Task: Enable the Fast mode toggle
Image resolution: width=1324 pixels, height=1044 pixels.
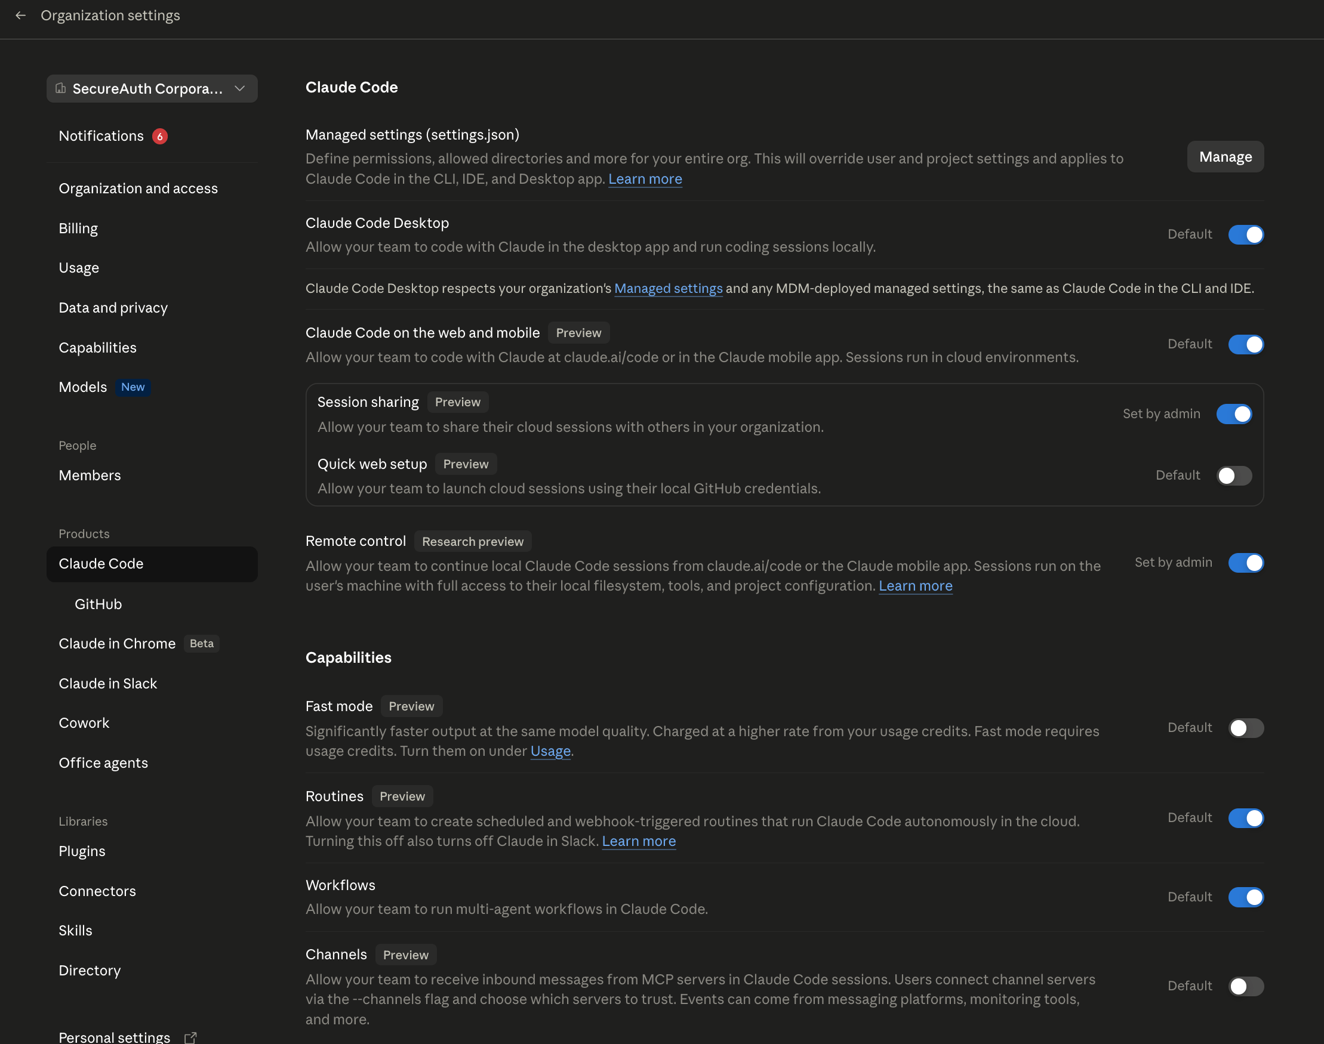Action: 1246,728
